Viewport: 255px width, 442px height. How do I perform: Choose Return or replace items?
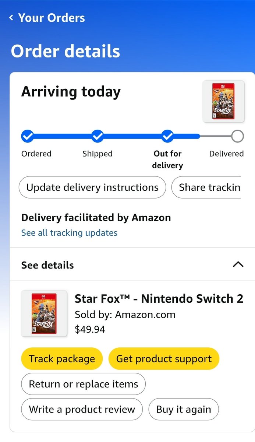click(84, 384)
